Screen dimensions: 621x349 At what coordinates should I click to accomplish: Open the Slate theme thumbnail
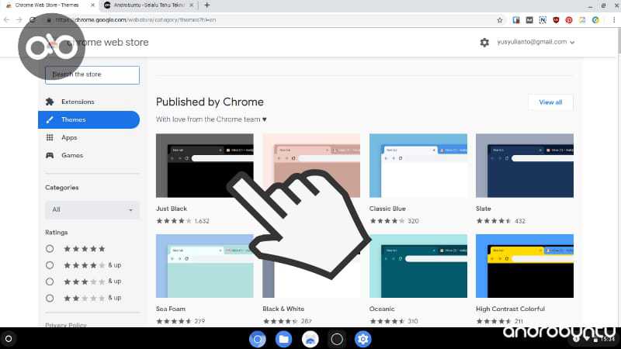(x=525, y=165)
